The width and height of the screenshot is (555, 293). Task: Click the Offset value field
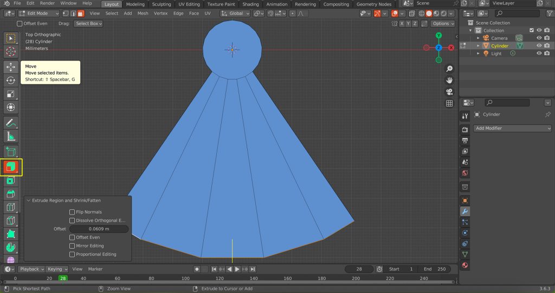pos(99,229)
